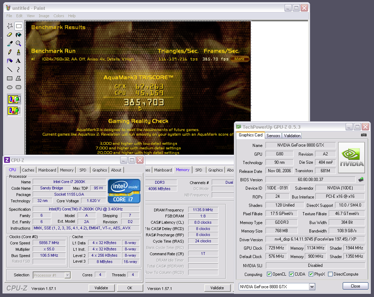Open the Help menu in Paint
The height and width of the screenshot is (297, 374).
[72, 16]
